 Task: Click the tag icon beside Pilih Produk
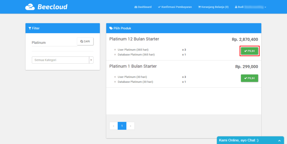click(x=111, y=28)
